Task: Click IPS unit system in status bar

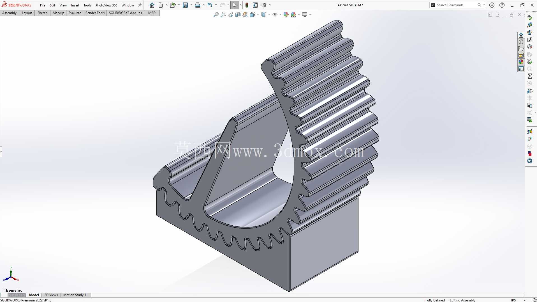Action: (x=513, y=300)
